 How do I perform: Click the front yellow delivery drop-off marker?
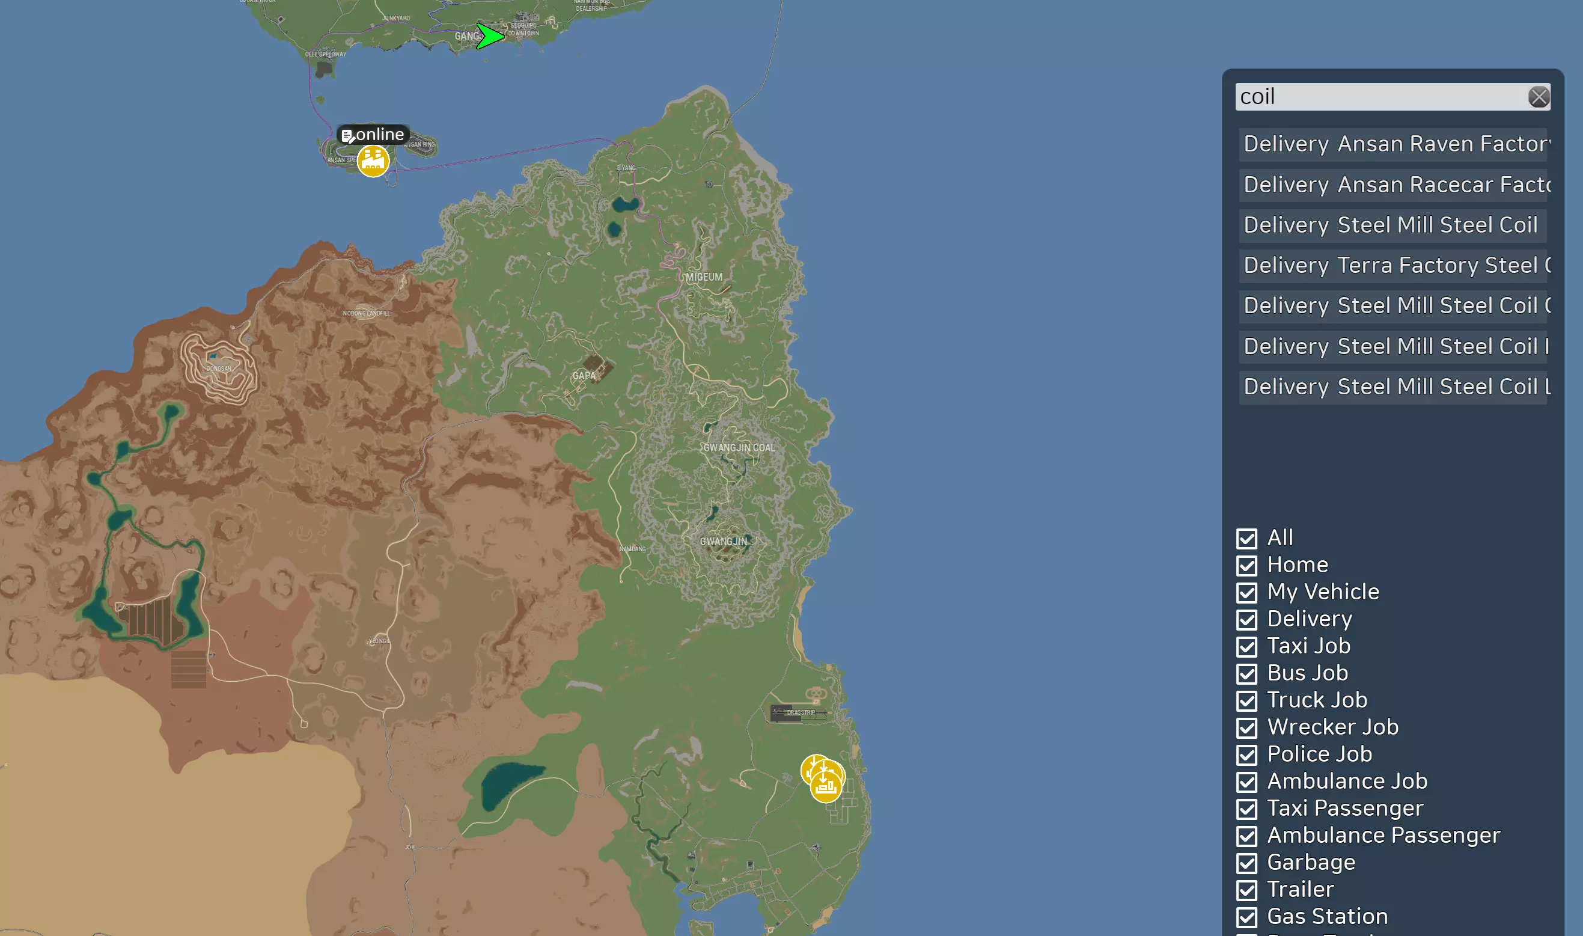coord(825,786)
